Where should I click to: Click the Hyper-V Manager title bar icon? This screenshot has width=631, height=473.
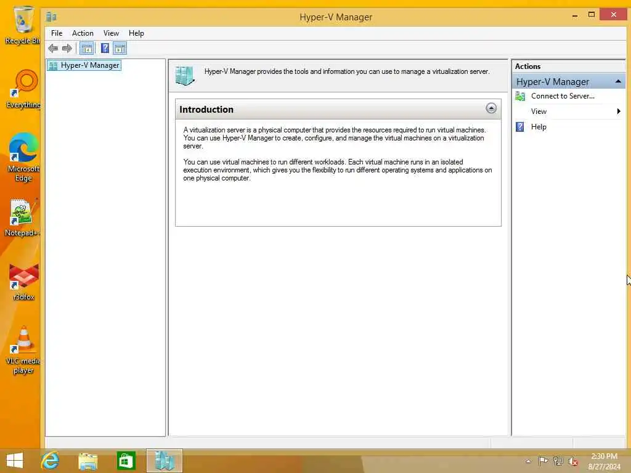51,17
